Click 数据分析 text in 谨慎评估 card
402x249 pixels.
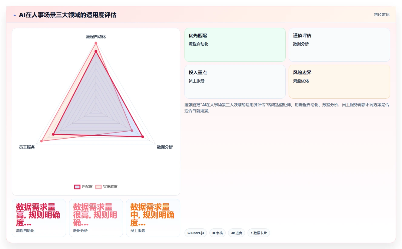[x=301, y=44]
